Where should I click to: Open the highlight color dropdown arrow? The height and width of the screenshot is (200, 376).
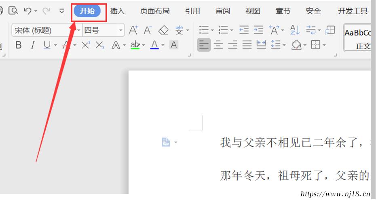pyautogui.click(x=144, y=45)
